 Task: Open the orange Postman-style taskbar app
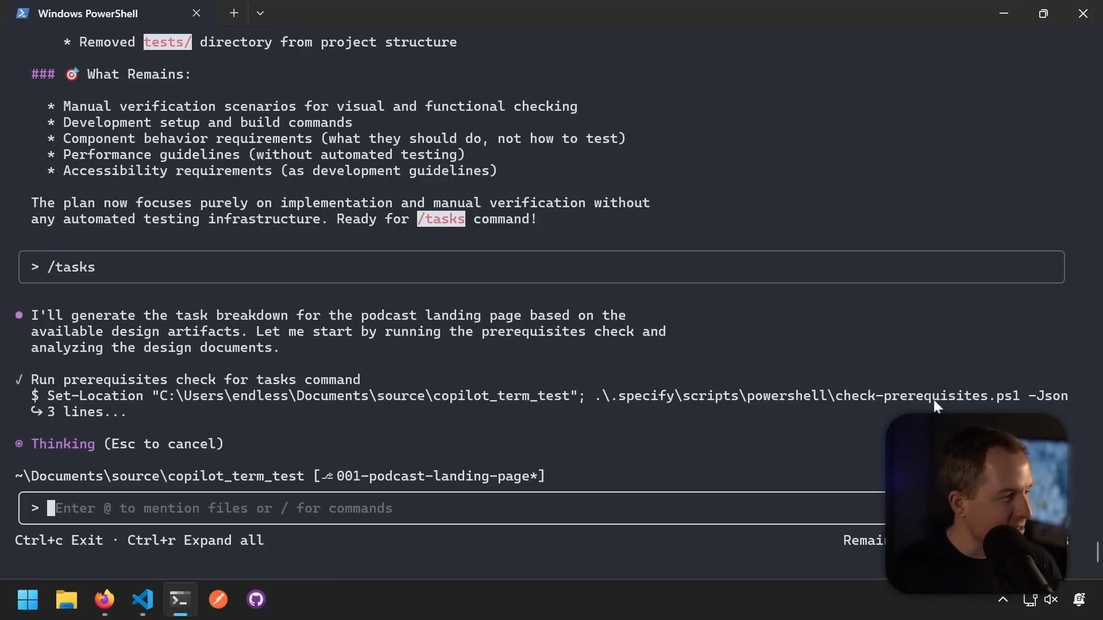coord(218,599)
